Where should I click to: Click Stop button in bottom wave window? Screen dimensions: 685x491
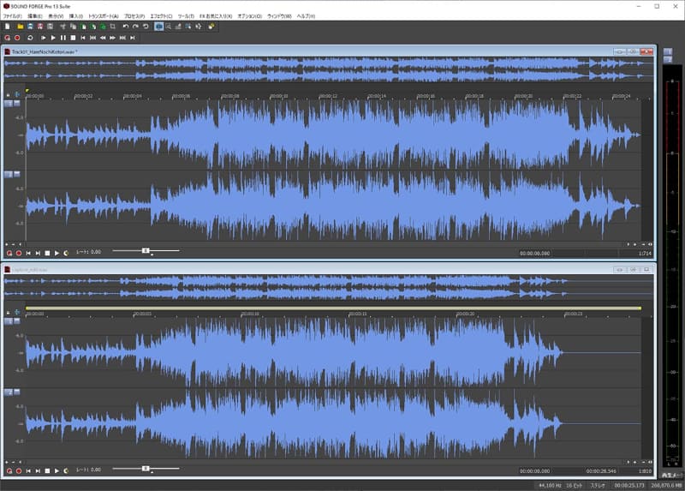[x=47, y=471]
